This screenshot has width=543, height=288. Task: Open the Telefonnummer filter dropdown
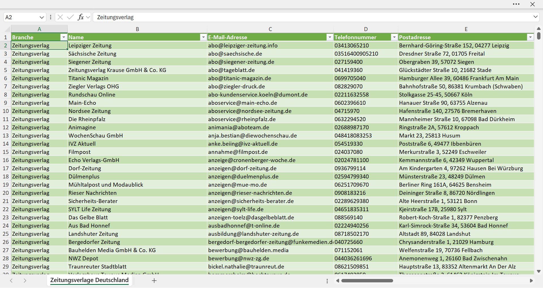pyautogui.click(x=394, y=37)
